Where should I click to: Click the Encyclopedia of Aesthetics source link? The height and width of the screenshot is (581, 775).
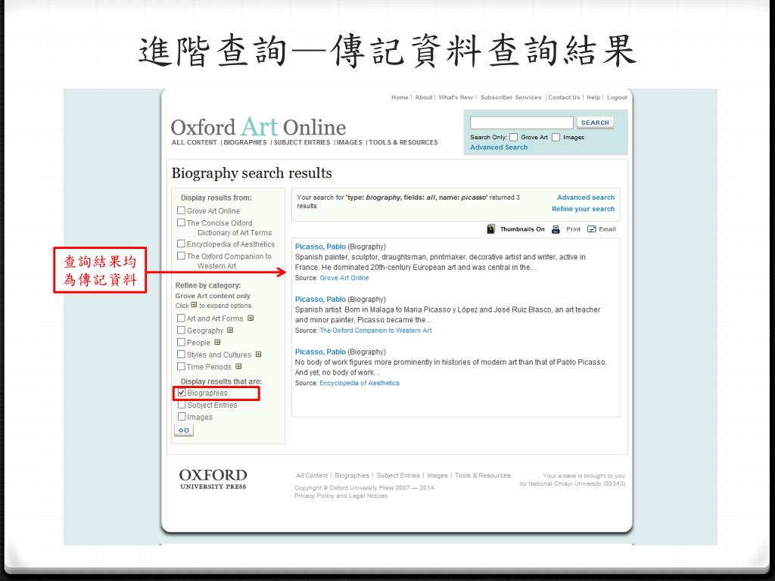359,383
